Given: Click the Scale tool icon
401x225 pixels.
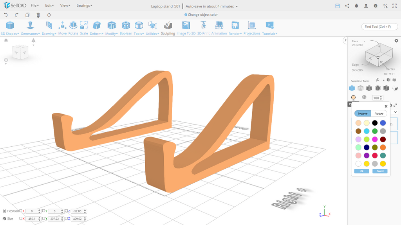Looking at the screenshot, I should click(84, 26).
